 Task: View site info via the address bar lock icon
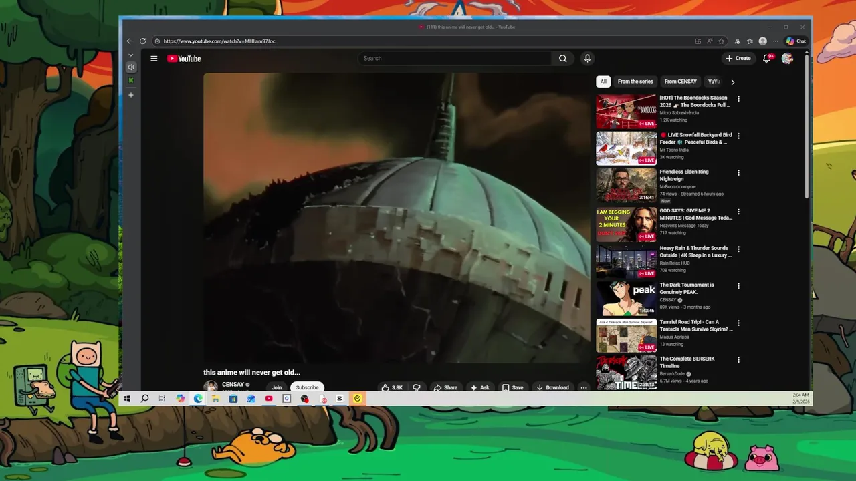[157, 41]
